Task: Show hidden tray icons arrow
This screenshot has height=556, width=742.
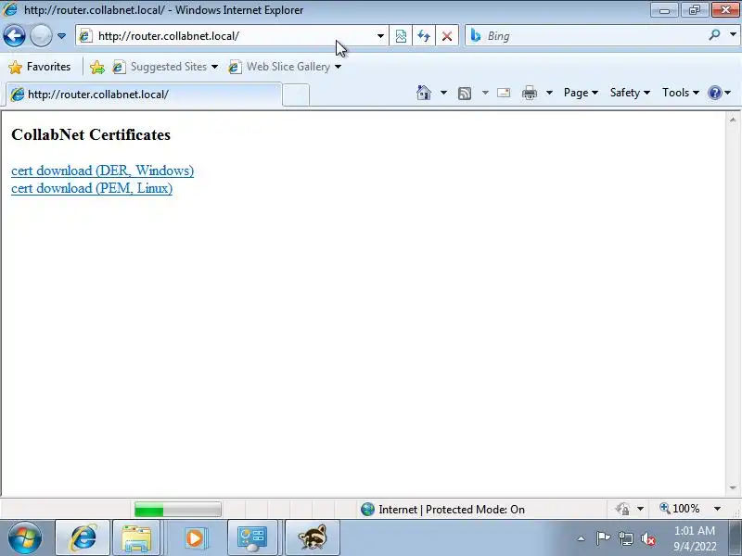Action: (582, 538)
